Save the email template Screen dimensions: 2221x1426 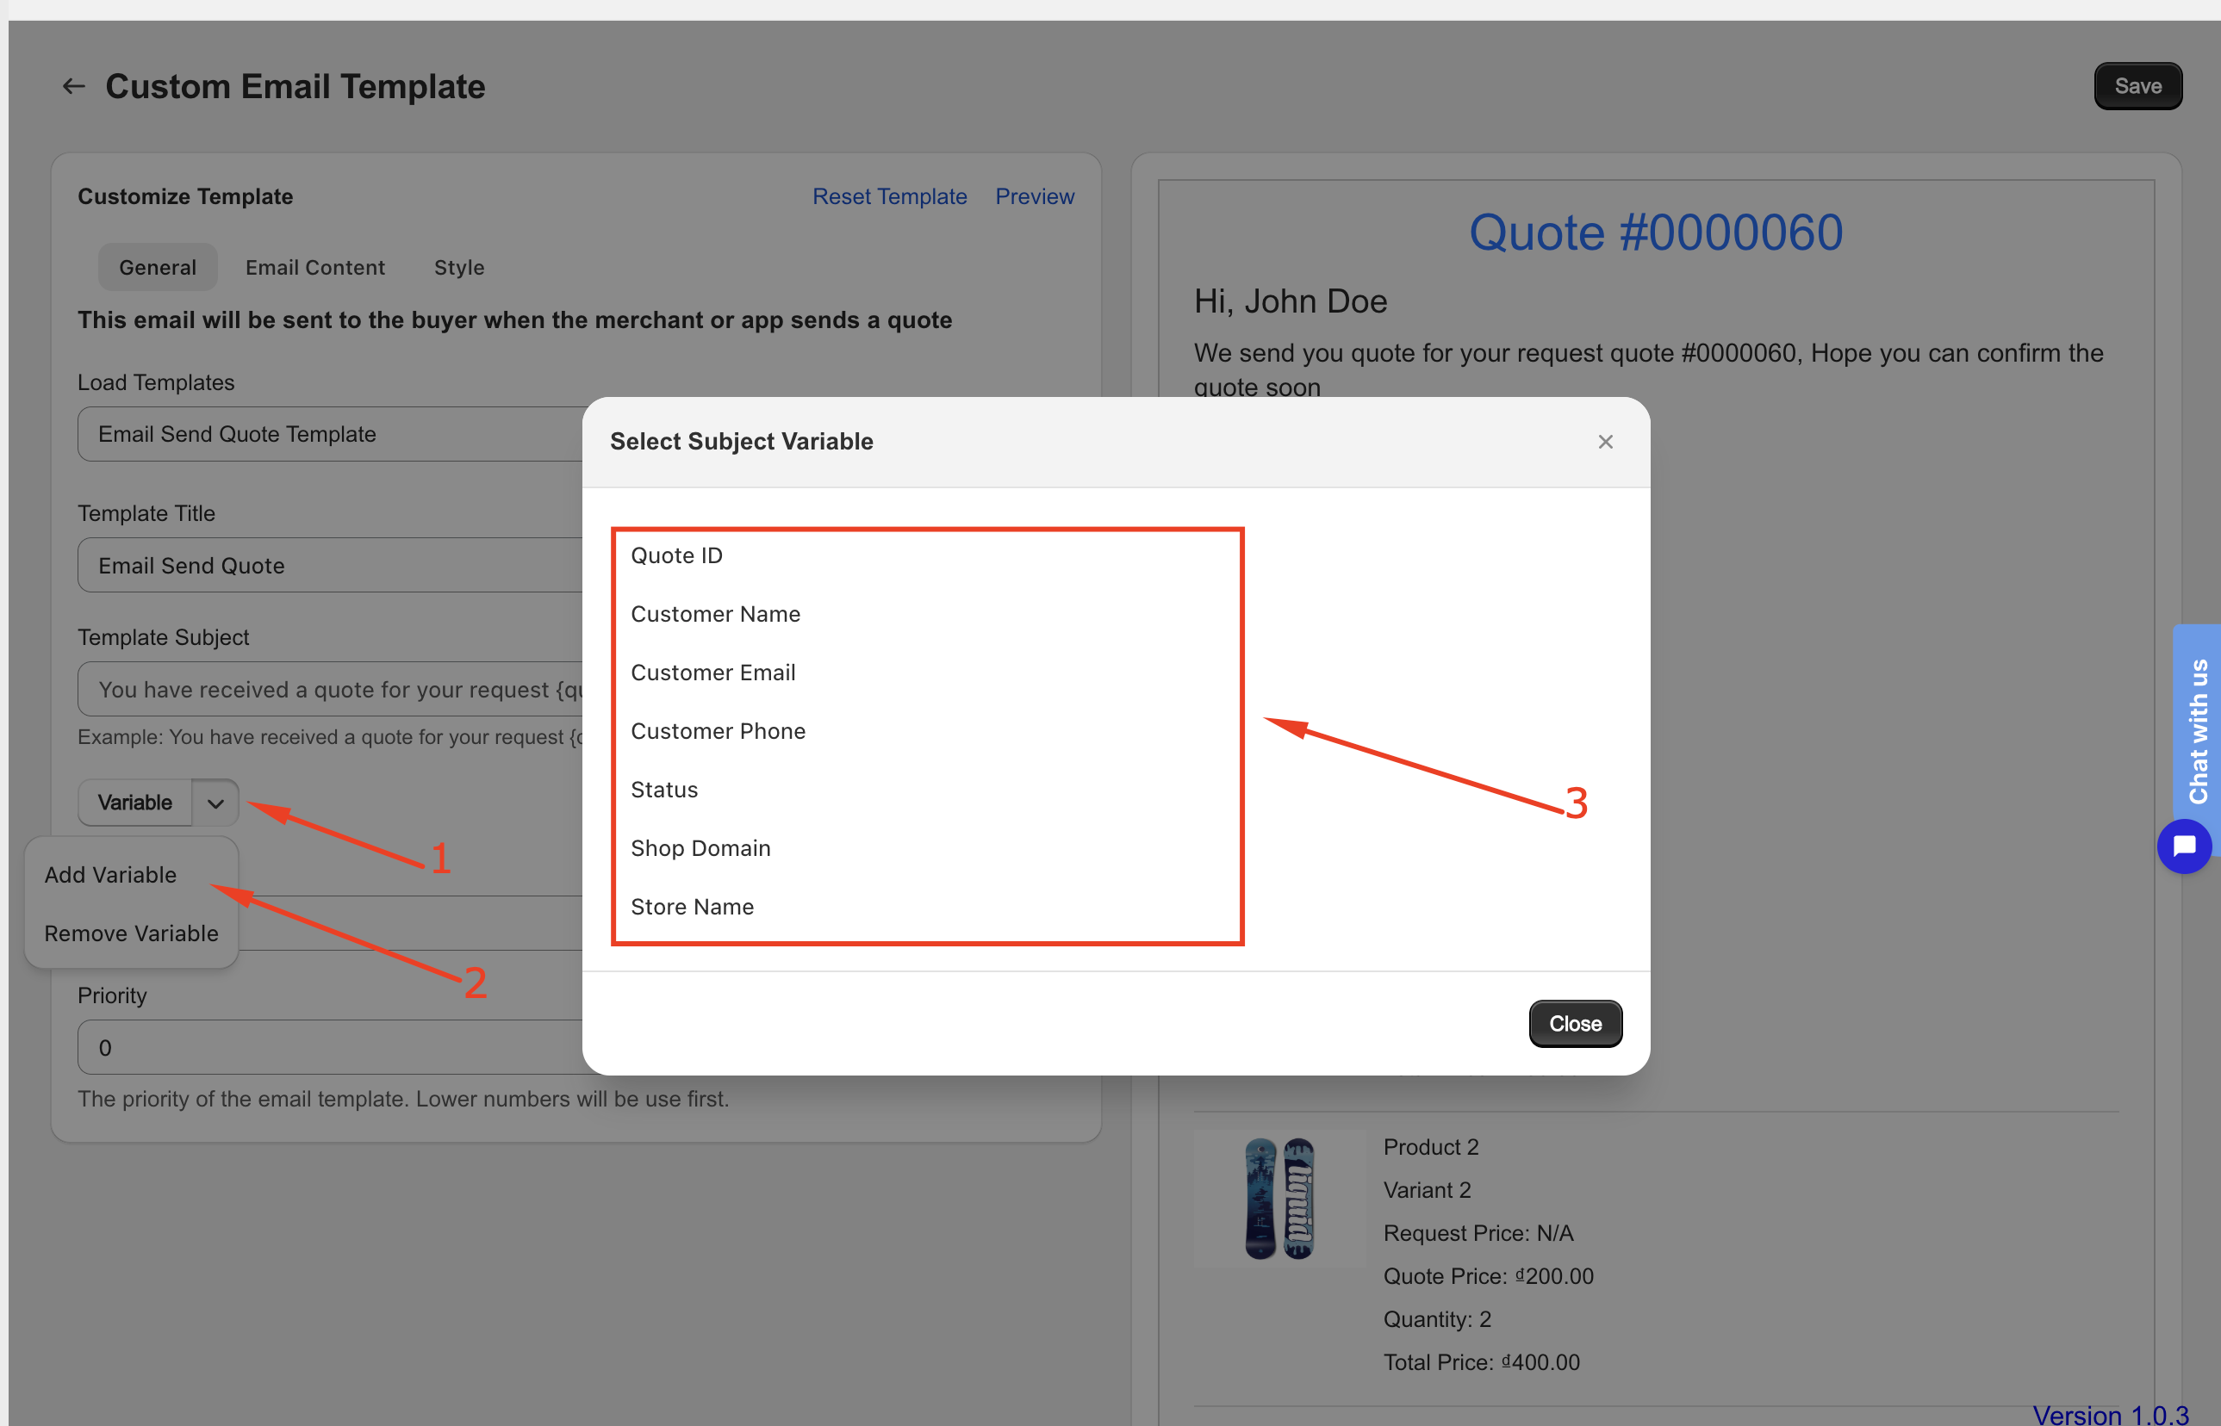[2137, 87]
